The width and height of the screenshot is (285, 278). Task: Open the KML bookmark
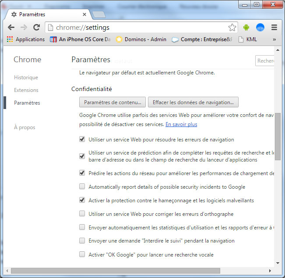(248, 39)
